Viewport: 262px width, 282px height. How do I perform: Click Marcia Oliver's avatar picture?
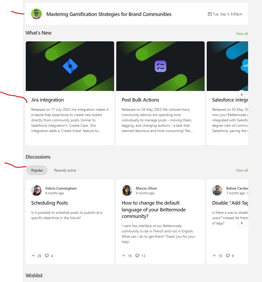127,190
